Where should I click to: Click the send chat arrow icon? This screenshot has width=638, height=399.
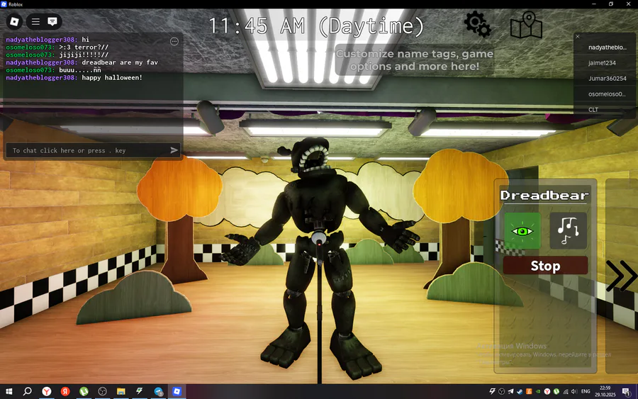[174, 150]
